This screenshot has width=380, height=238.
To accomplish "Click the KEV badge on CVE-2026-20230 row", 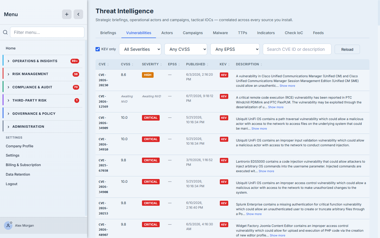I will (x=224, y=75).
